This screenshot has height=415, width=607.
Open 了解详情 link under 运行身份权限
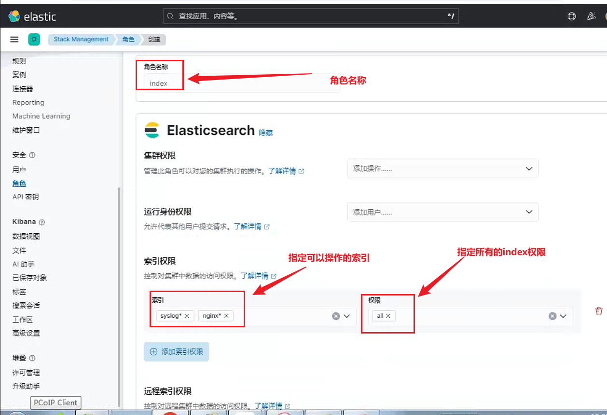(251, 227)
